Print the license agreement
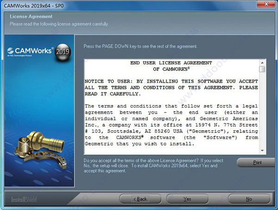278x210 pixels. pyautogui.click(x=257, y=162)
